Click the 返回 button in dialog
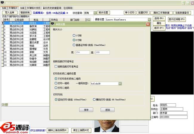Screen dimensions: 194x134 (107, 110)
